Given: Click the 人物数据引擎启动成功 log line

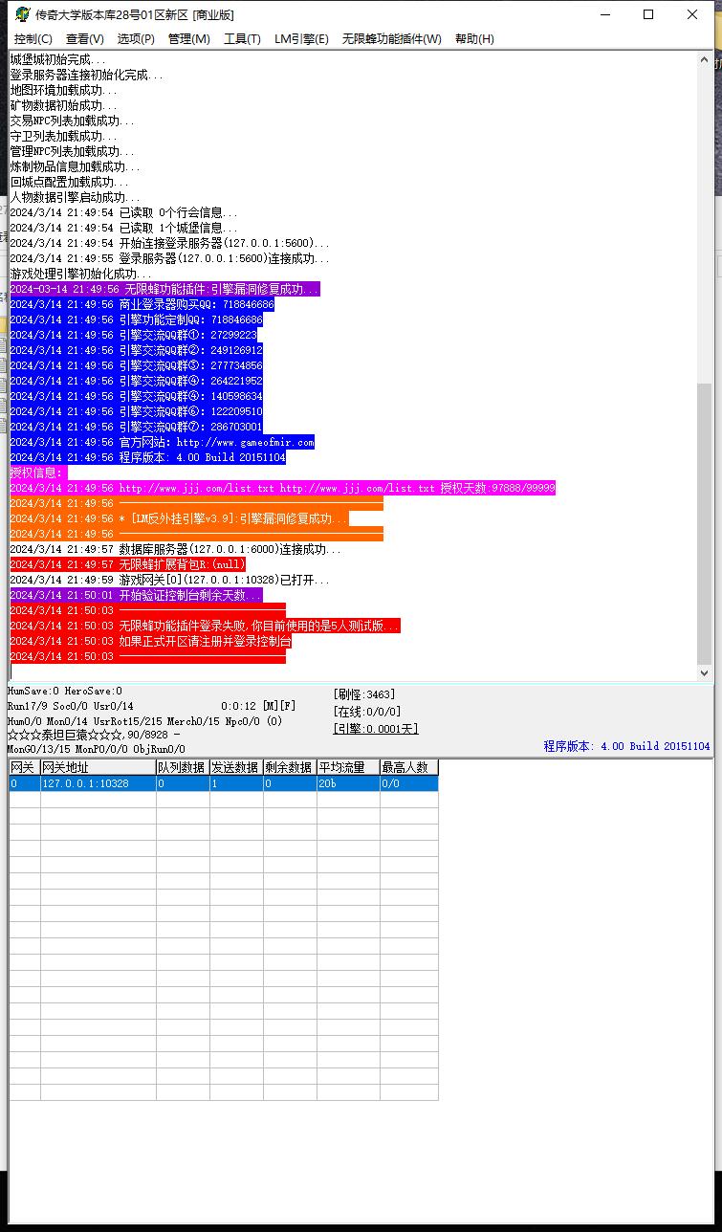Looking at the screenshot, I should (76, 197).
